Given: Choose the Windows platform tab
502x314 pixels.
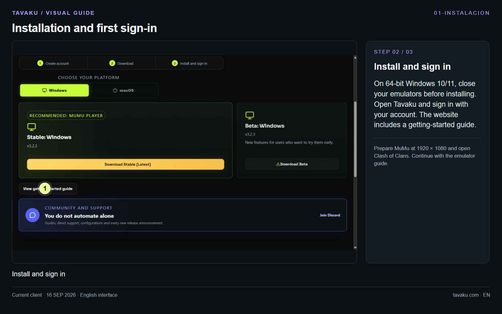Looking at the screenshot, I should [55, 90].
